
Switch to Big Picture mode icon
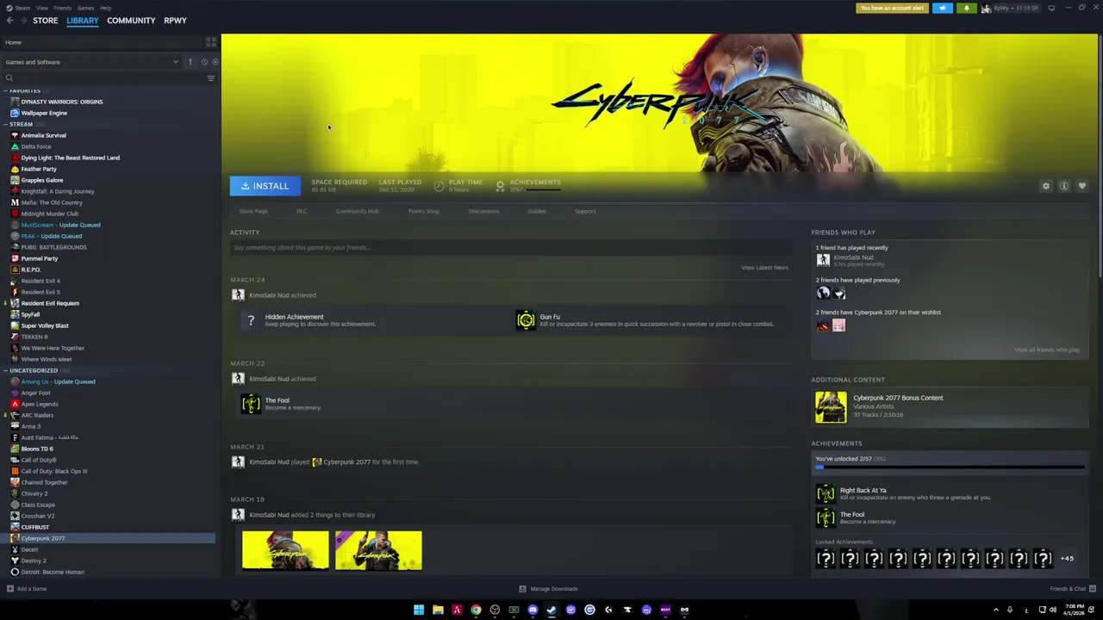[1051, 8]
